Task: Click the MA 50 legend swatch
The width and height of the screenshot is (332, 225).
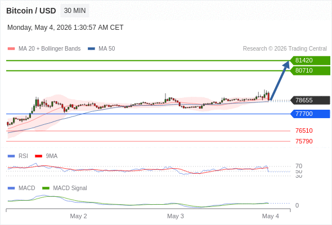Action: [91, 49]
